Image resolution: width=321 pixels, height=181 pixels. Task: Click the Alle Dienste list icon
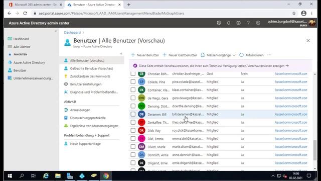pyautogui.click(x=10, y=47)
